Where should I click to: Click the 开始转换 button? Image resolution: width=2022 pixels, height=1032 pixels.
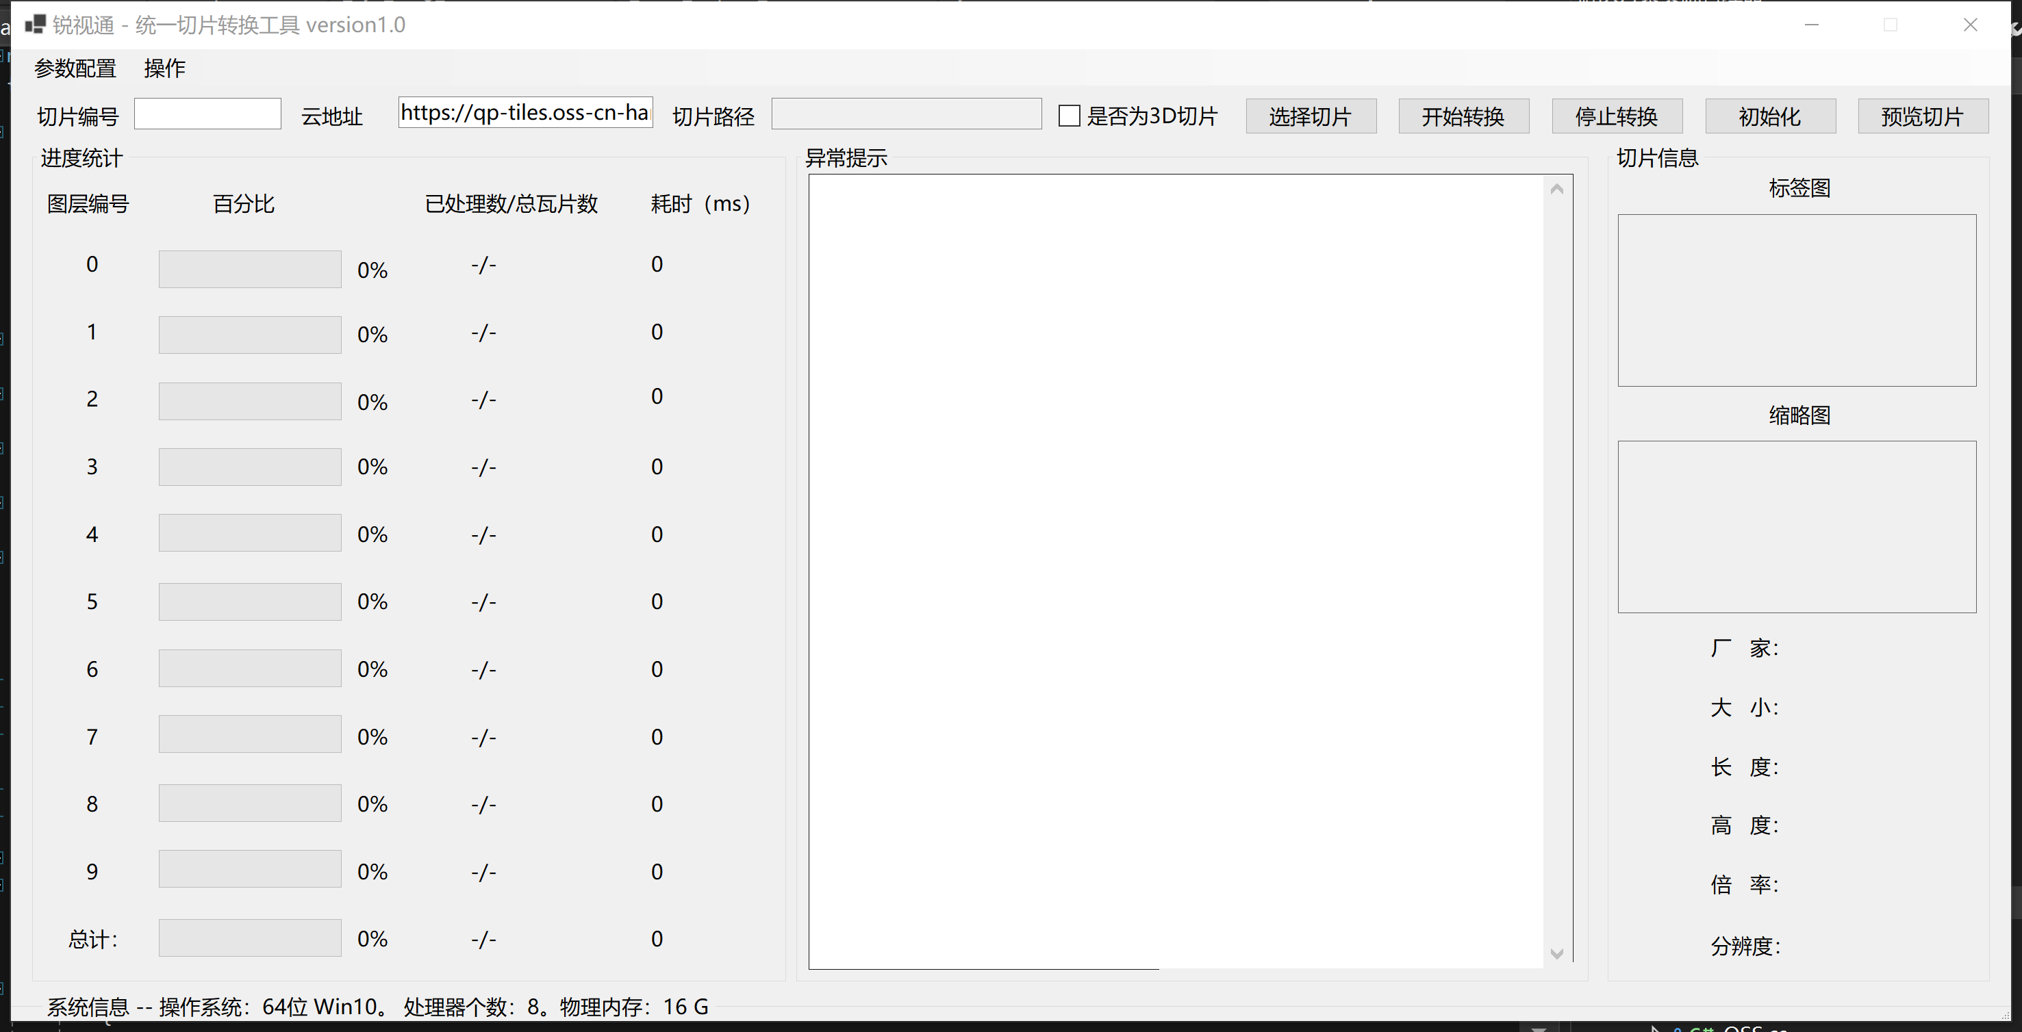pos(1464,116)
